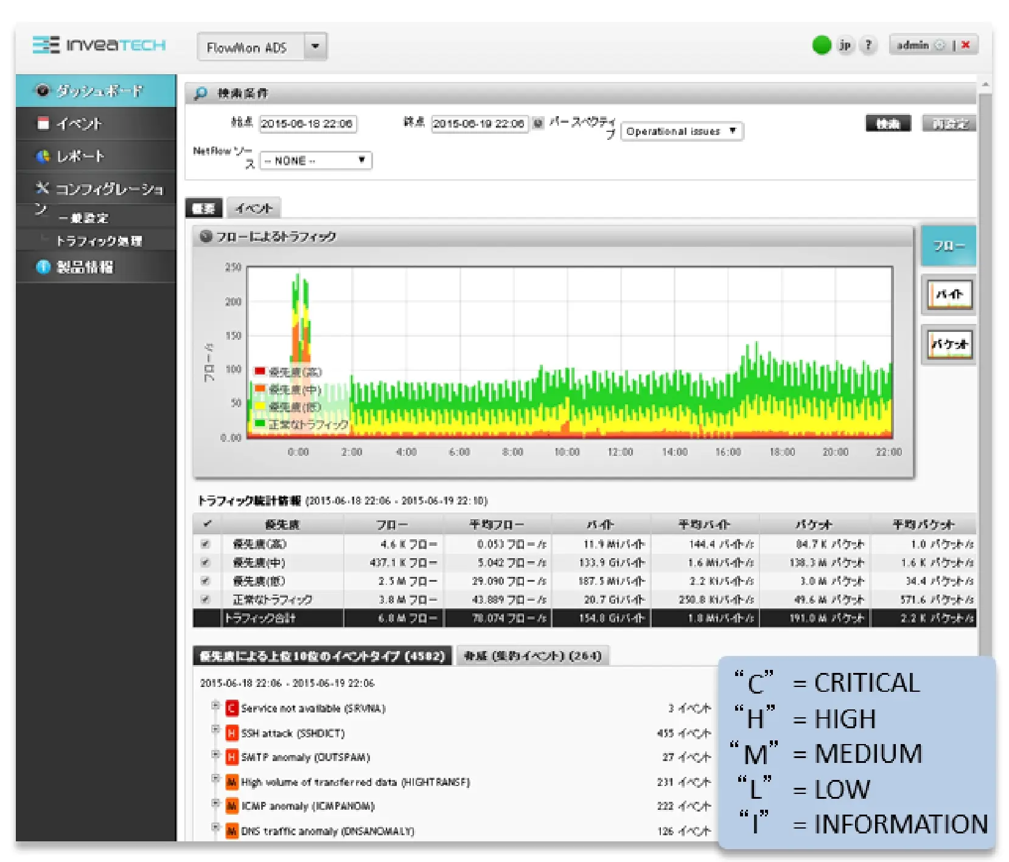Click the トラフィック合計 total row
Screen dimensions: 1009x862
[584, 618]
